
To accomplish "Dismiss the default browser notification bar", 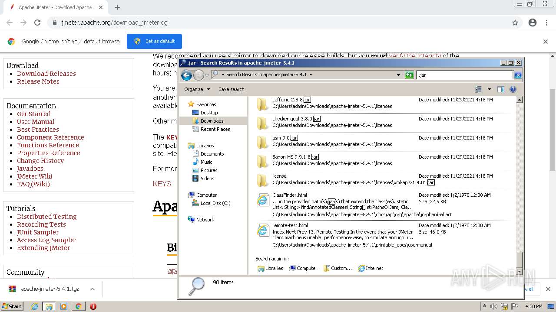I will [x=546, y=42].
